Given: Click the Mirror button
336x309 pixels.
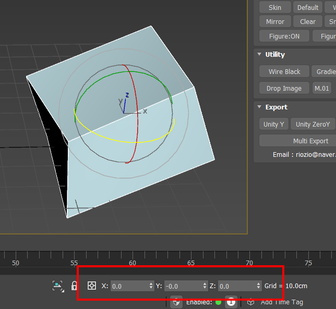Looking at the screenshot, I should tap(275, 21).
